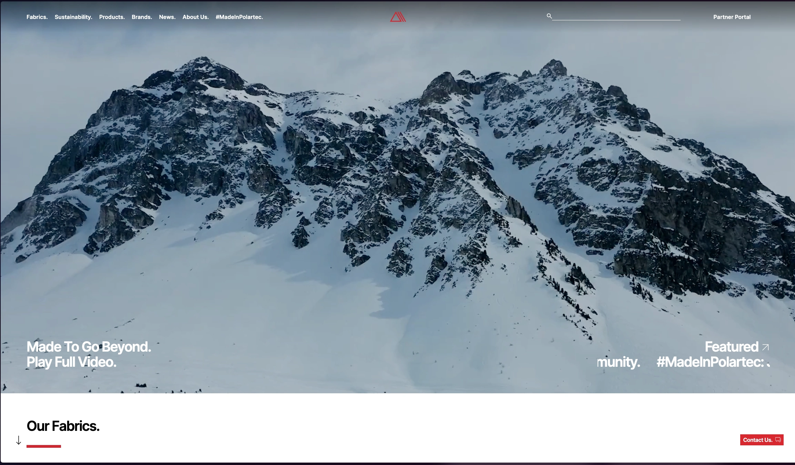Open the Sustainability menu item
795x465 pixels.
(73, 17)
